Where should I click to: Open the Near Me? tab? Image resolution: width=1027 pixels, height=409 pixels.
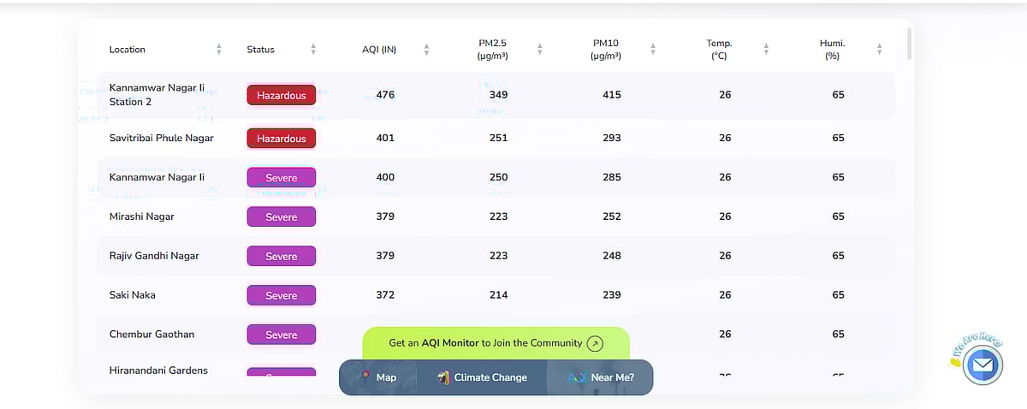point(612,377)
